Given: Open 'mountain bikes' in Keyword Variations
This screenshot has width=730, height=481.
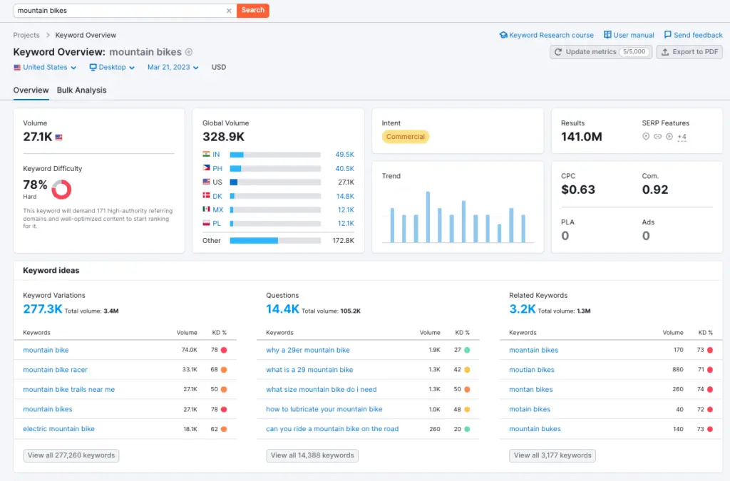Looking at the screenshot, I should [x=48, y=409].
